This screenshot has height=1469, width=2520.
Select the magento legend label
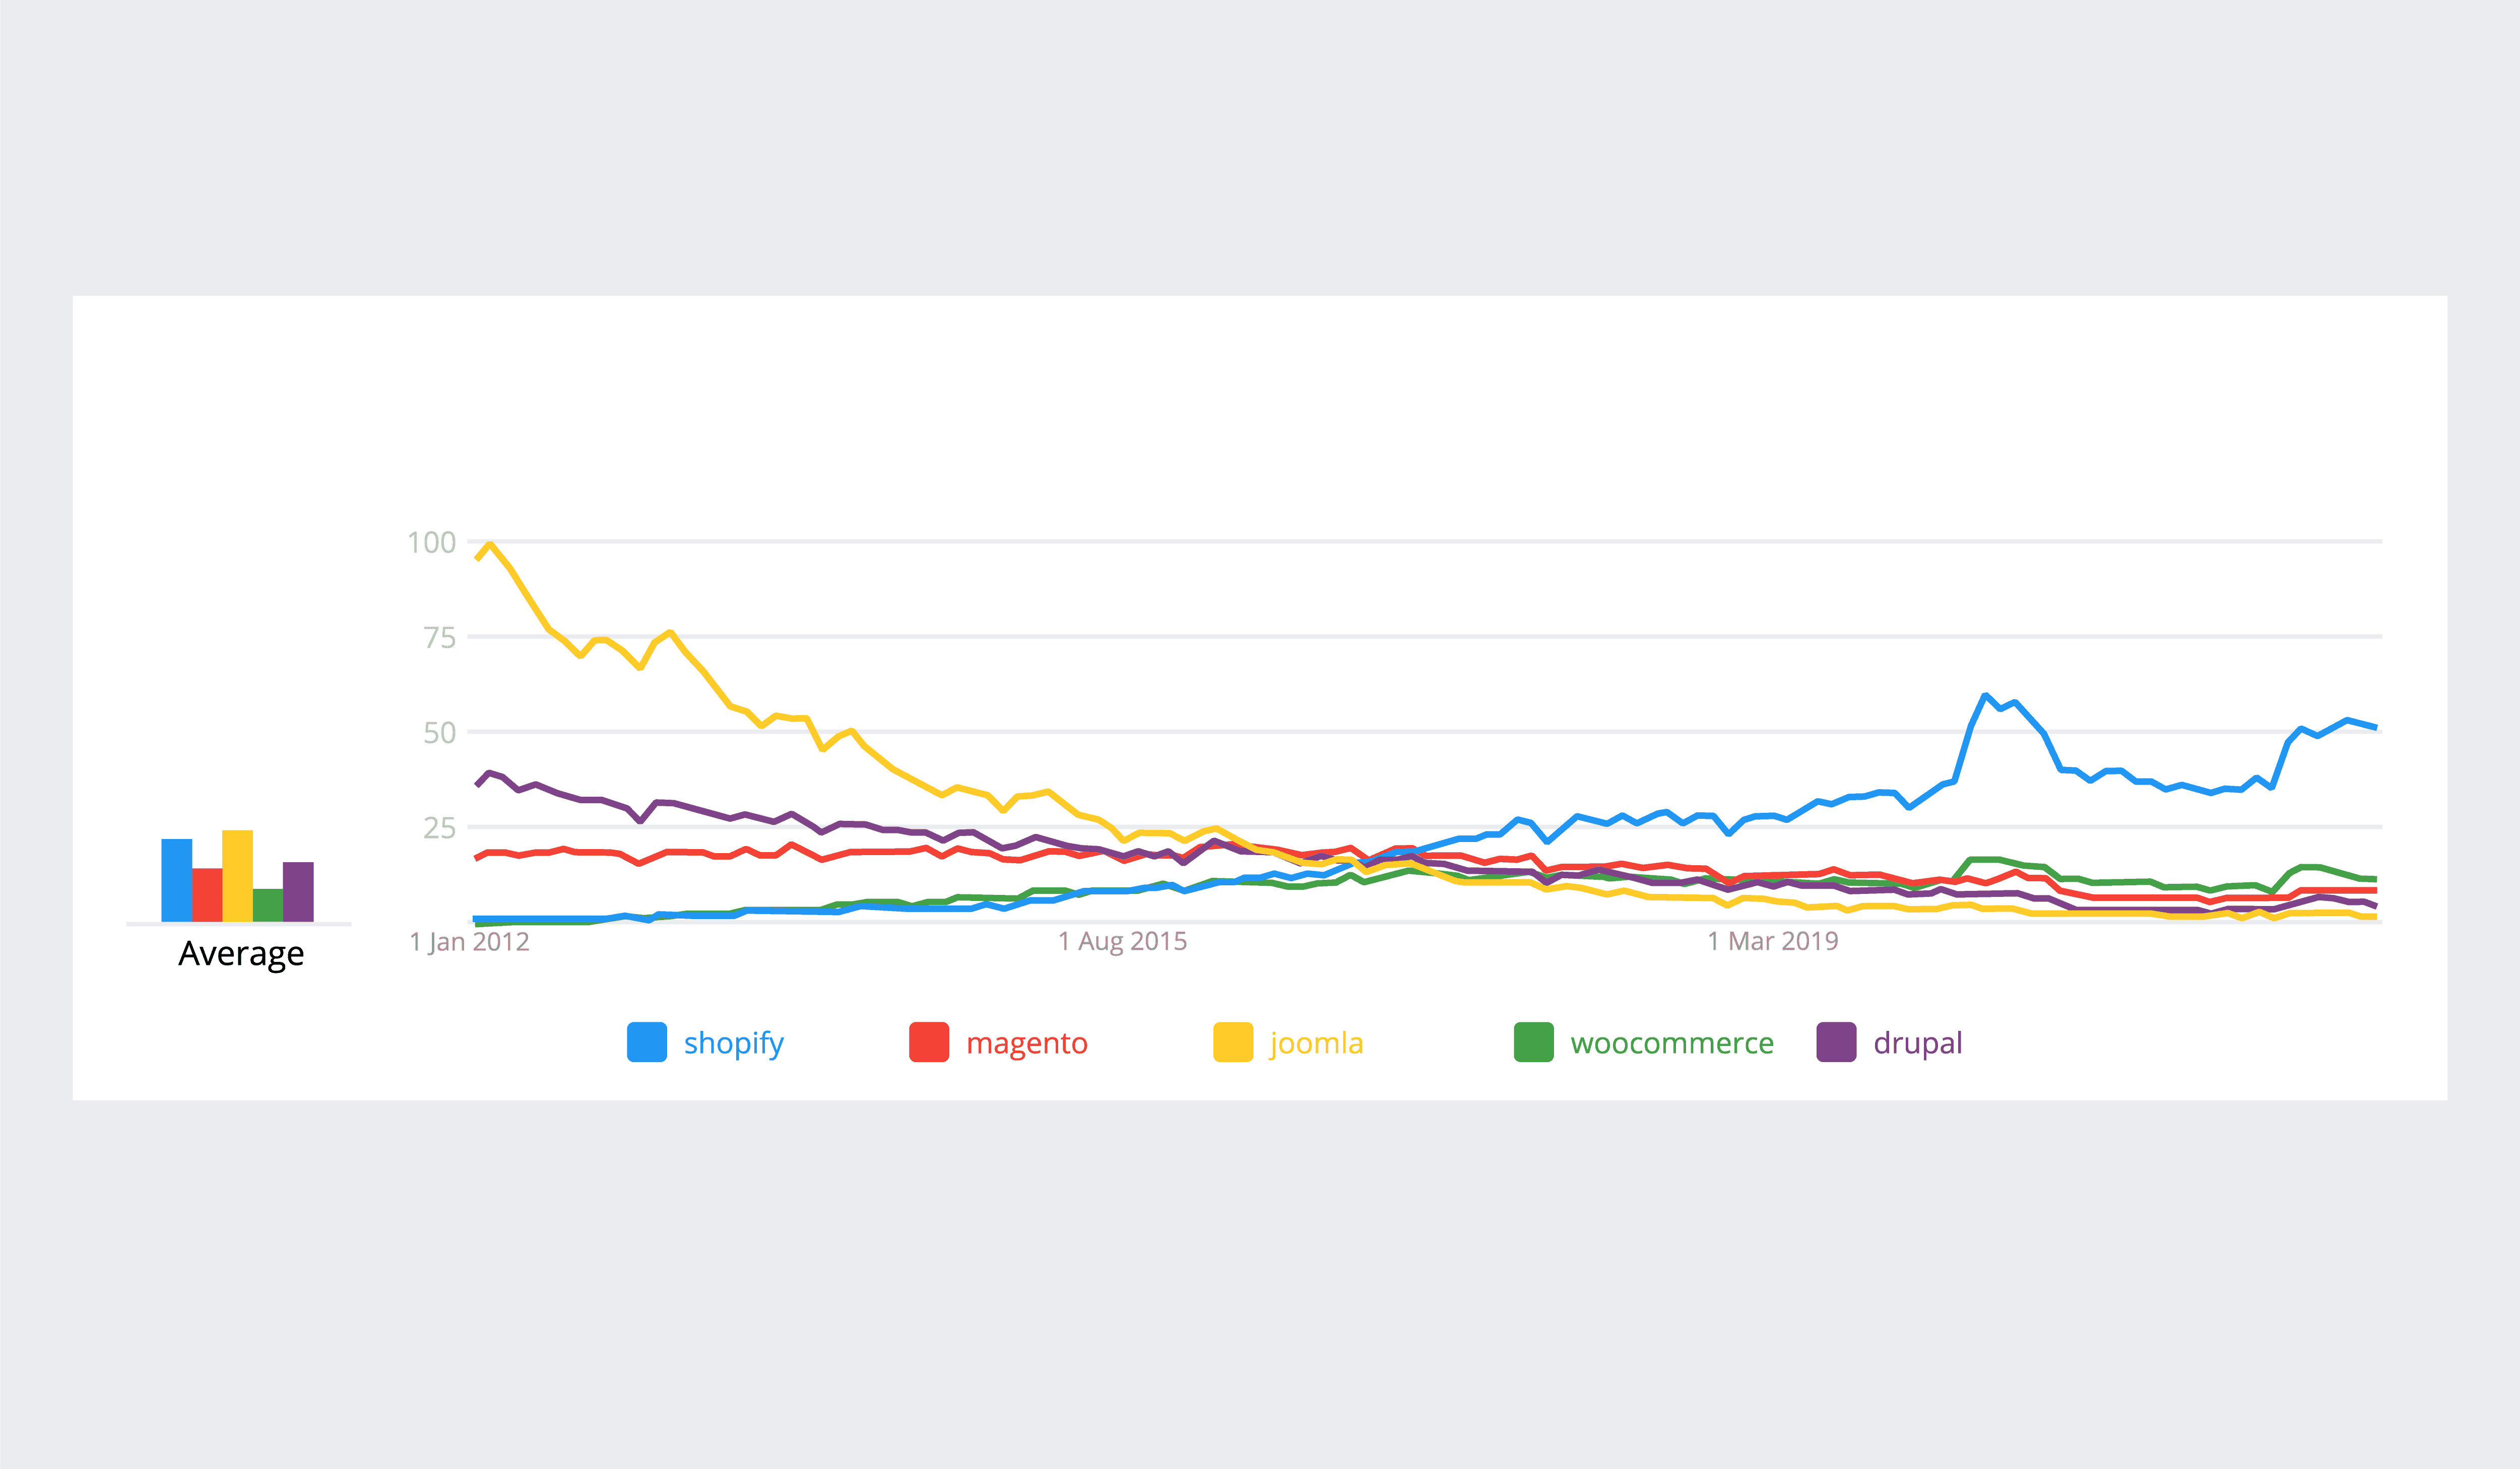(1027, 1043)
